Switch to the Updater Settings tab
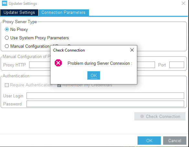Viewport: 189px width, 147px height. (19, 13)
